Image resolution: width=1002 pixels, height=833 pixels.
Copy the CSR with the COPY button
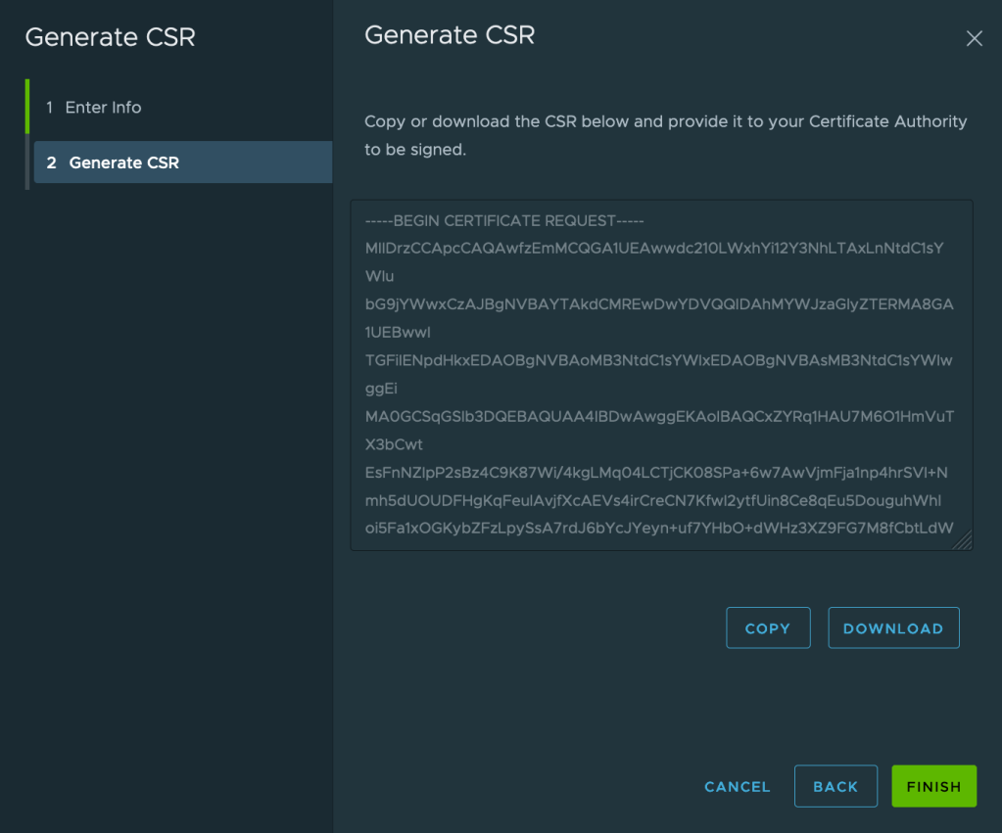pos(768,628)
